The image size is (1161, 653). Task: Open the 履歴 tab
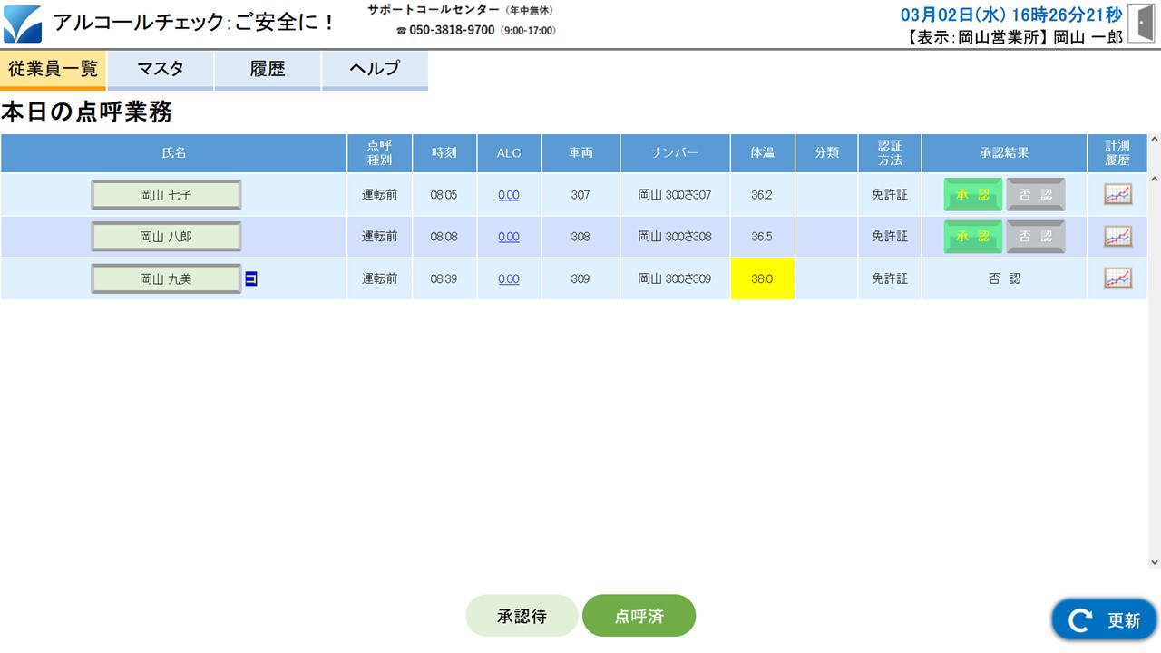click(x=268, y=70)
